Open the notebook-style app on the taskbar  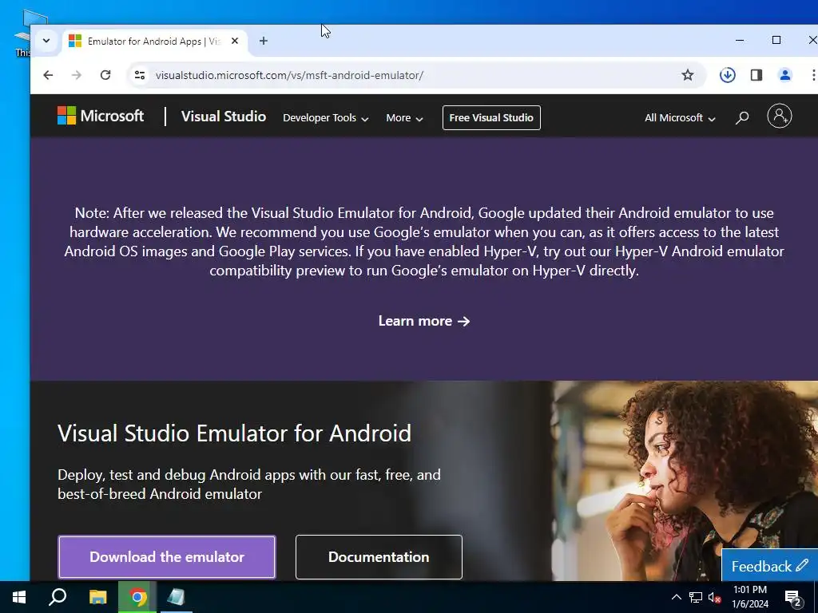tap(177, 597)
